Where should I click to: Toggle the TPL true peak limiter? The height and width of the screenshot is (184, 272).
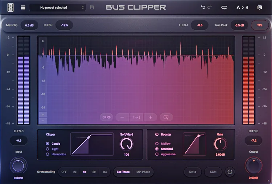[x=260, y=25]
